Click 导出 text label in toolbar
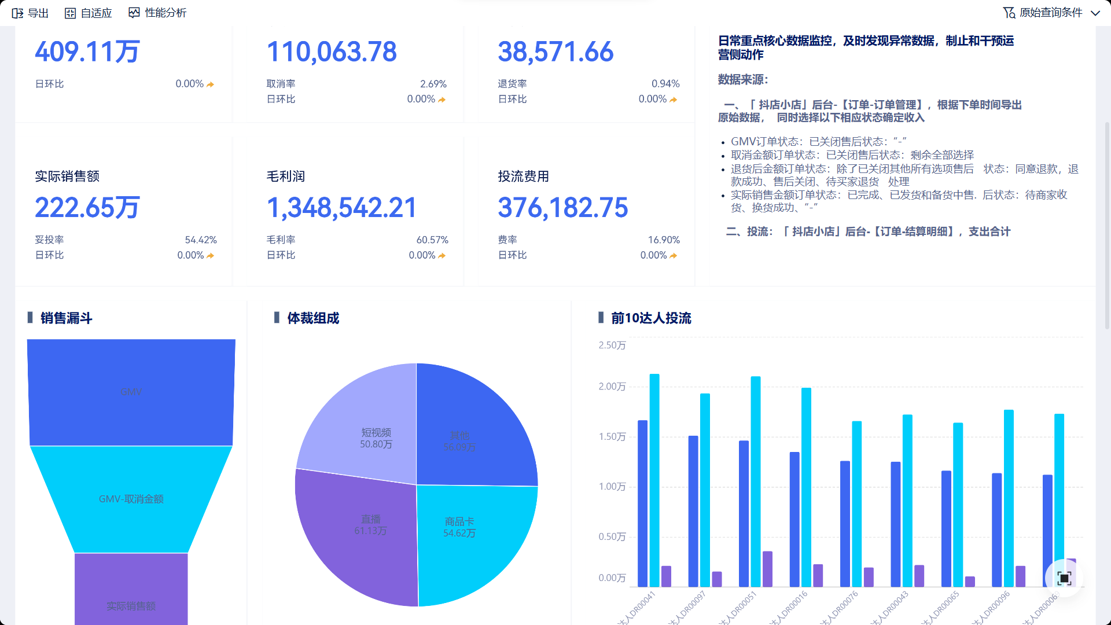The width and height of the screenshot is (1111, 625). coord(38,13)
